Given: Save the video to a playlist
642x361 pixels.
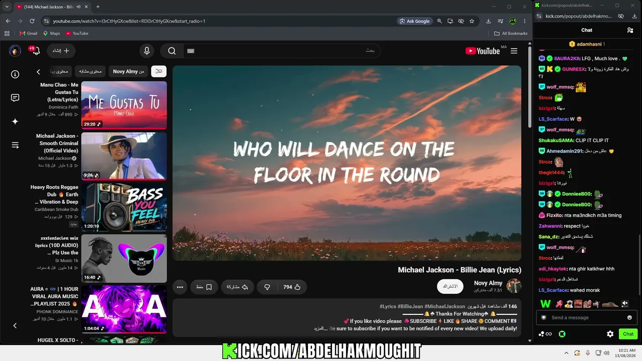Looking at the screenshot, I should pyautogui.click(x=204, y=287).
